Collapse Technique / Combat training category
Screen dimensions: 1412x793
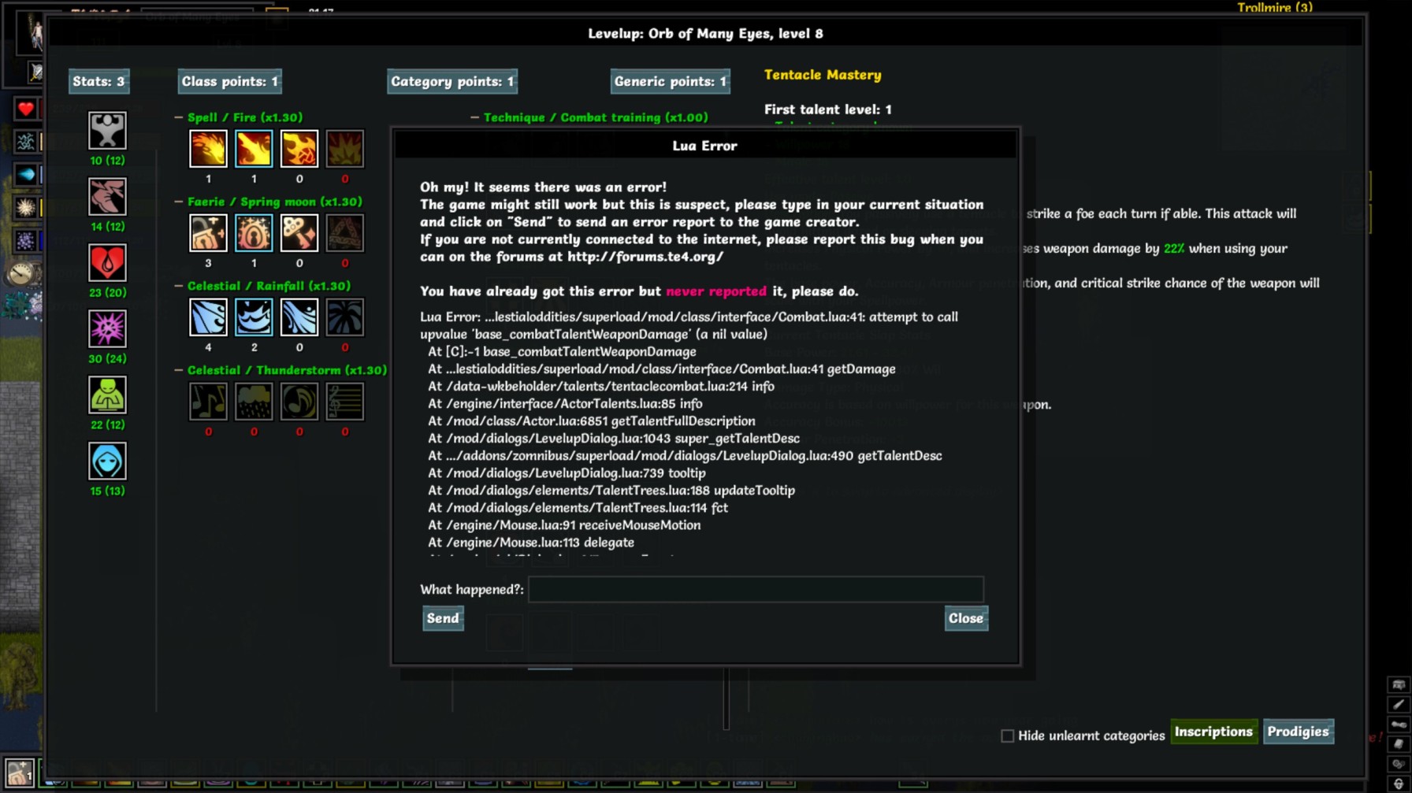[474, 117]
